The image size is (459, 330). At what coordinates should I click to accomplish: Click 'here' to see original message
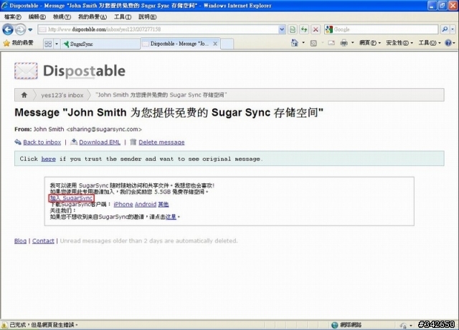pyautogui.click(x=48, y=159)
